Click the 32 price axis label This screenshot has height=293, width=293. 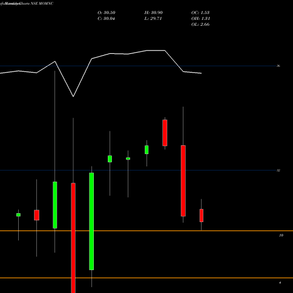278,171
